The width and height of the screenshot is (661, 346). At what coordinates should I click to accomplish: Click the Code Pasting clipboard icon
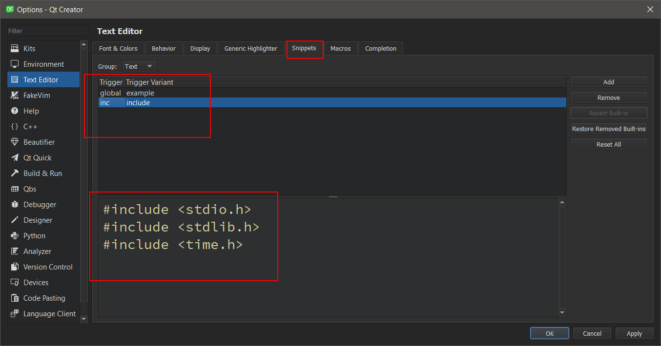click(15, 298)
